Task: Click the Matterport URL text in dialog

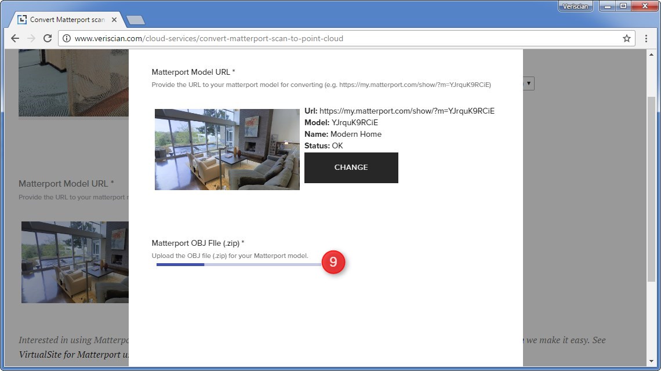Action: pyautogui.click(x=399, y=111)
